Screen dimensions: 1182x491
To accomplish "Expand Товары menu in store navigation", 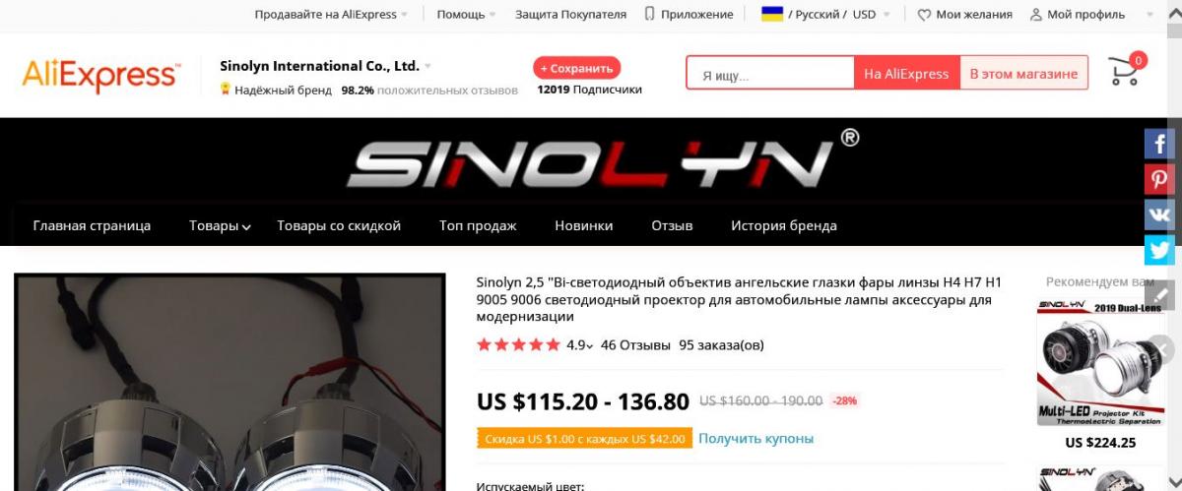I will click(x=220, y=225).
